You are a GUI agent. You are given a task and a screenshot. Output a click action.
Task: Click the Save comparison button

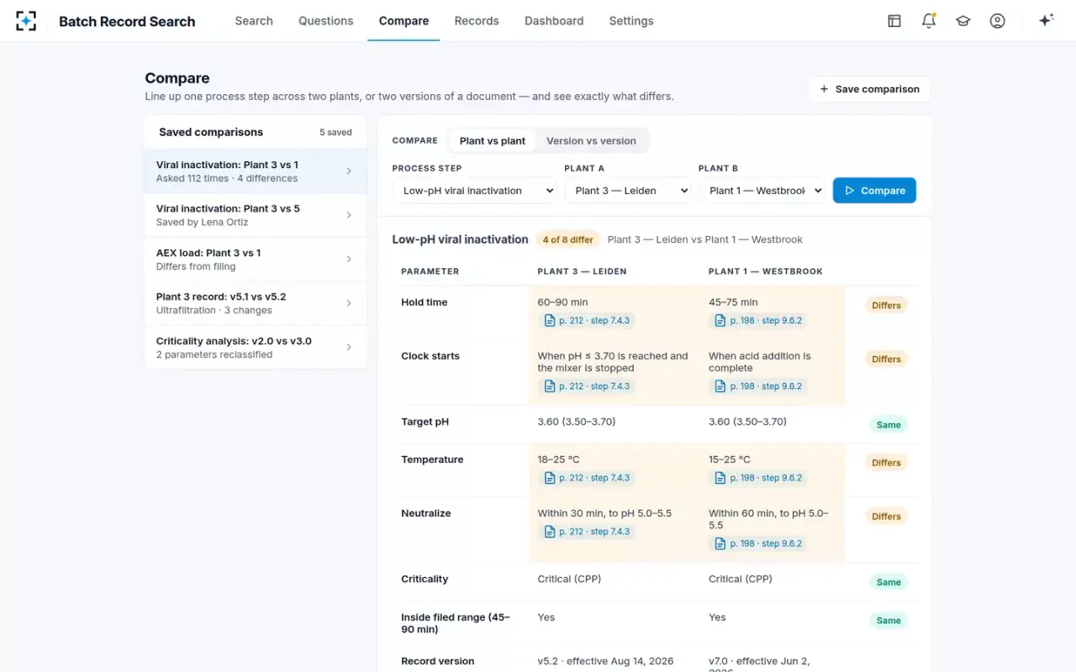click(869, 89)
